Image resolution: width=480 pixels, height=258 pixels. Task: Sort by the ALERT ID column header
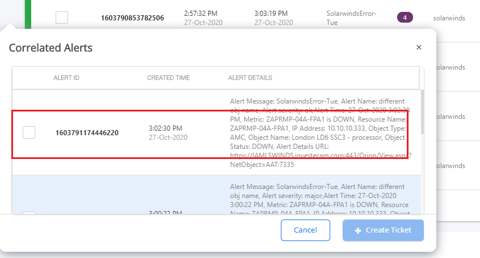(x=66, y=78)
